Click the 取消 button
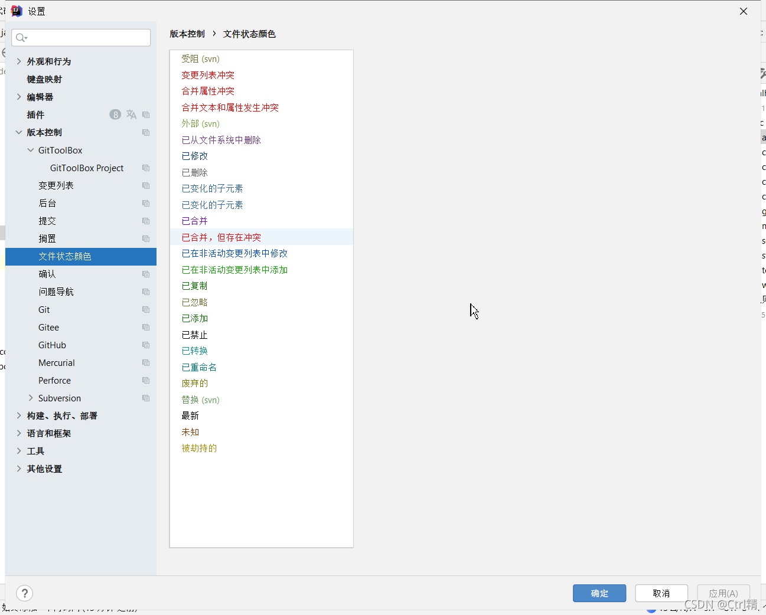The image size is (766, 615). tap(661, 593)
